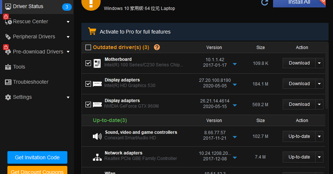Click the Conexant SmartAudio speaker icon
Viewport: 333px width, 174px height.
97,136
